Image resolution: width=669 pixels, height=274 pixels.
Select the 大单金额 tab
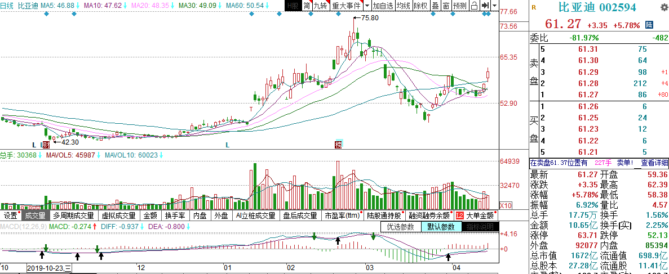(x=480, y=215)
